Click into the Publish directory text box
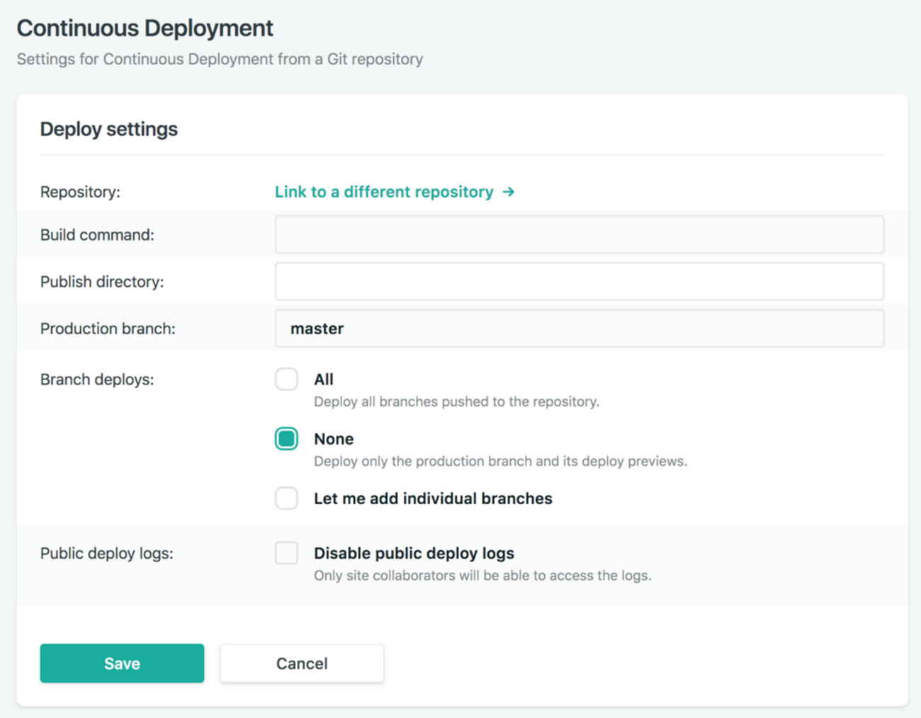 coord(579,281)
